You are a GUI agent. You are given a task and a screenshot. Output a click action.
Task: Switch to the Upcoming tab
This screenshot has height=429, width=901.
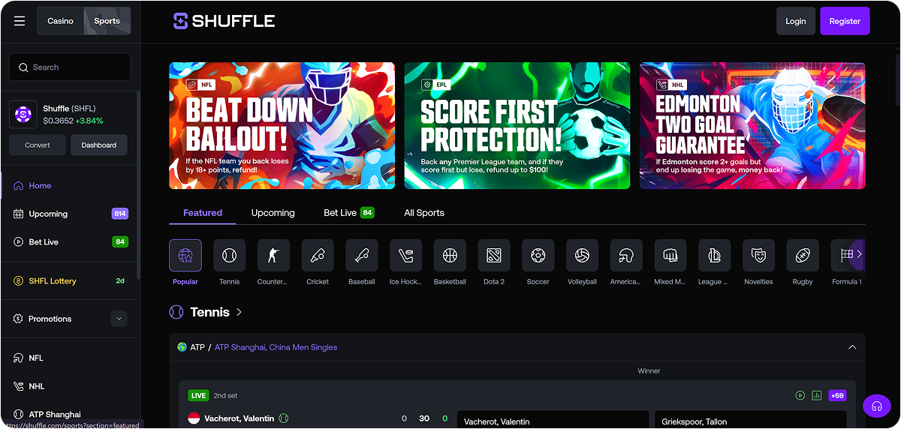(273, 213)
